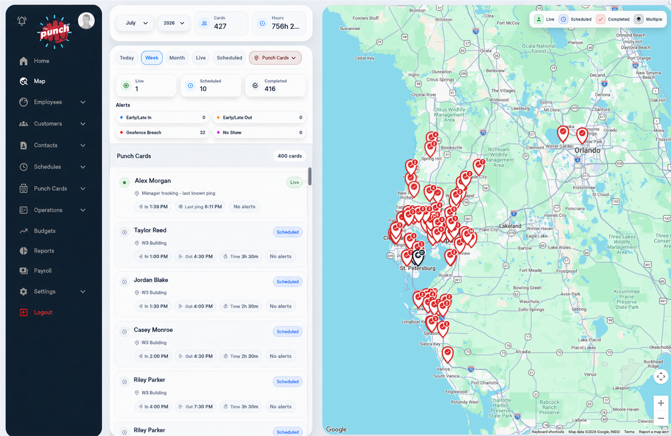The height and width of the screenshot is (436, 671).
Task: Click the Cards people icon
Action: point(204,23)
